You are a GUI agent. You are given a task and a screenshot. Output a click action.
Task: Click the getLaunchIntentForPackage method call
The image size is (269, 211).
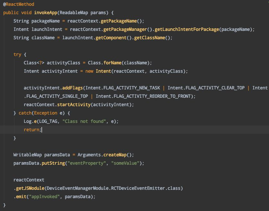(x=187, y=29)
